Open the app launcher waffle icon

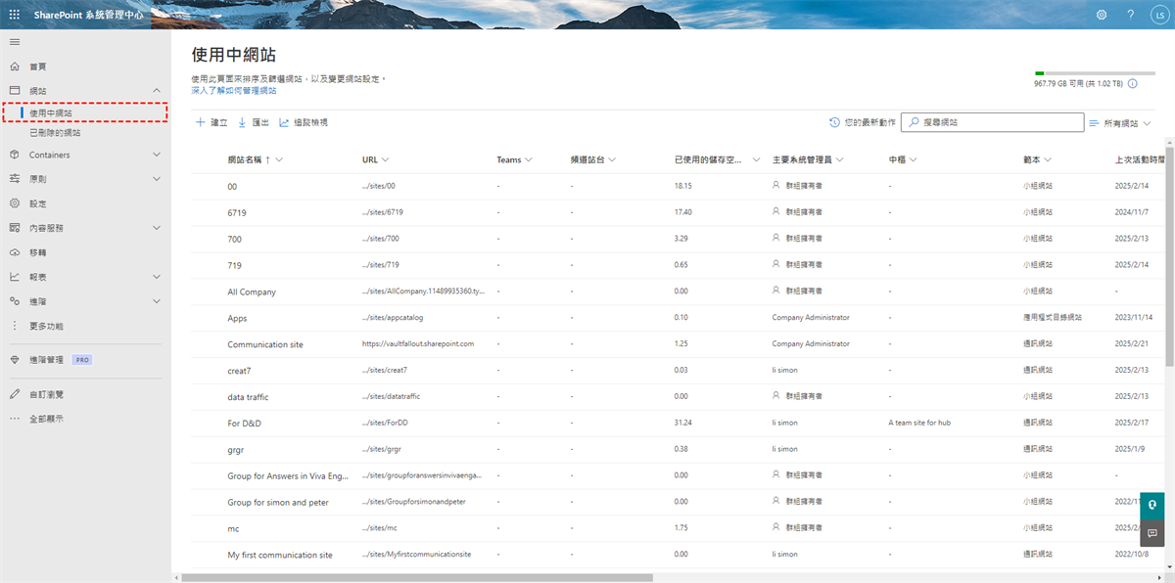click(15, 15)
